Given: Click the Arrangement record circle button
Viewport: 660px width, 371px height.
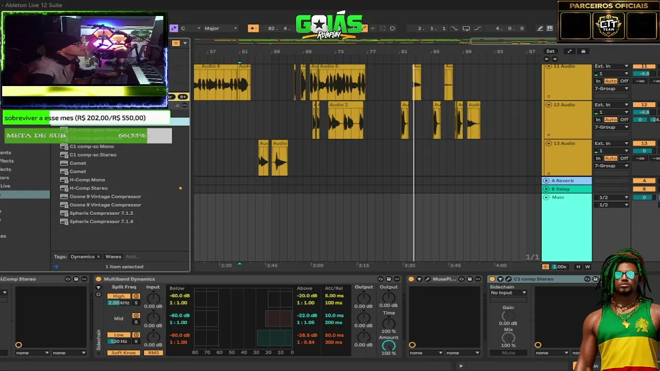Looking at the screenshot, I should tap(392, 28).
